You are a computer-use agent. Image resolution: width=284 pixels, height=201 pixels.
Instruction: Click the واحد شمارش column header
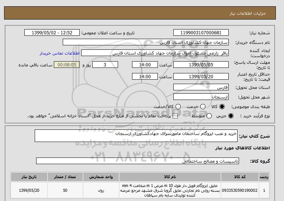(x=101, y=177)
